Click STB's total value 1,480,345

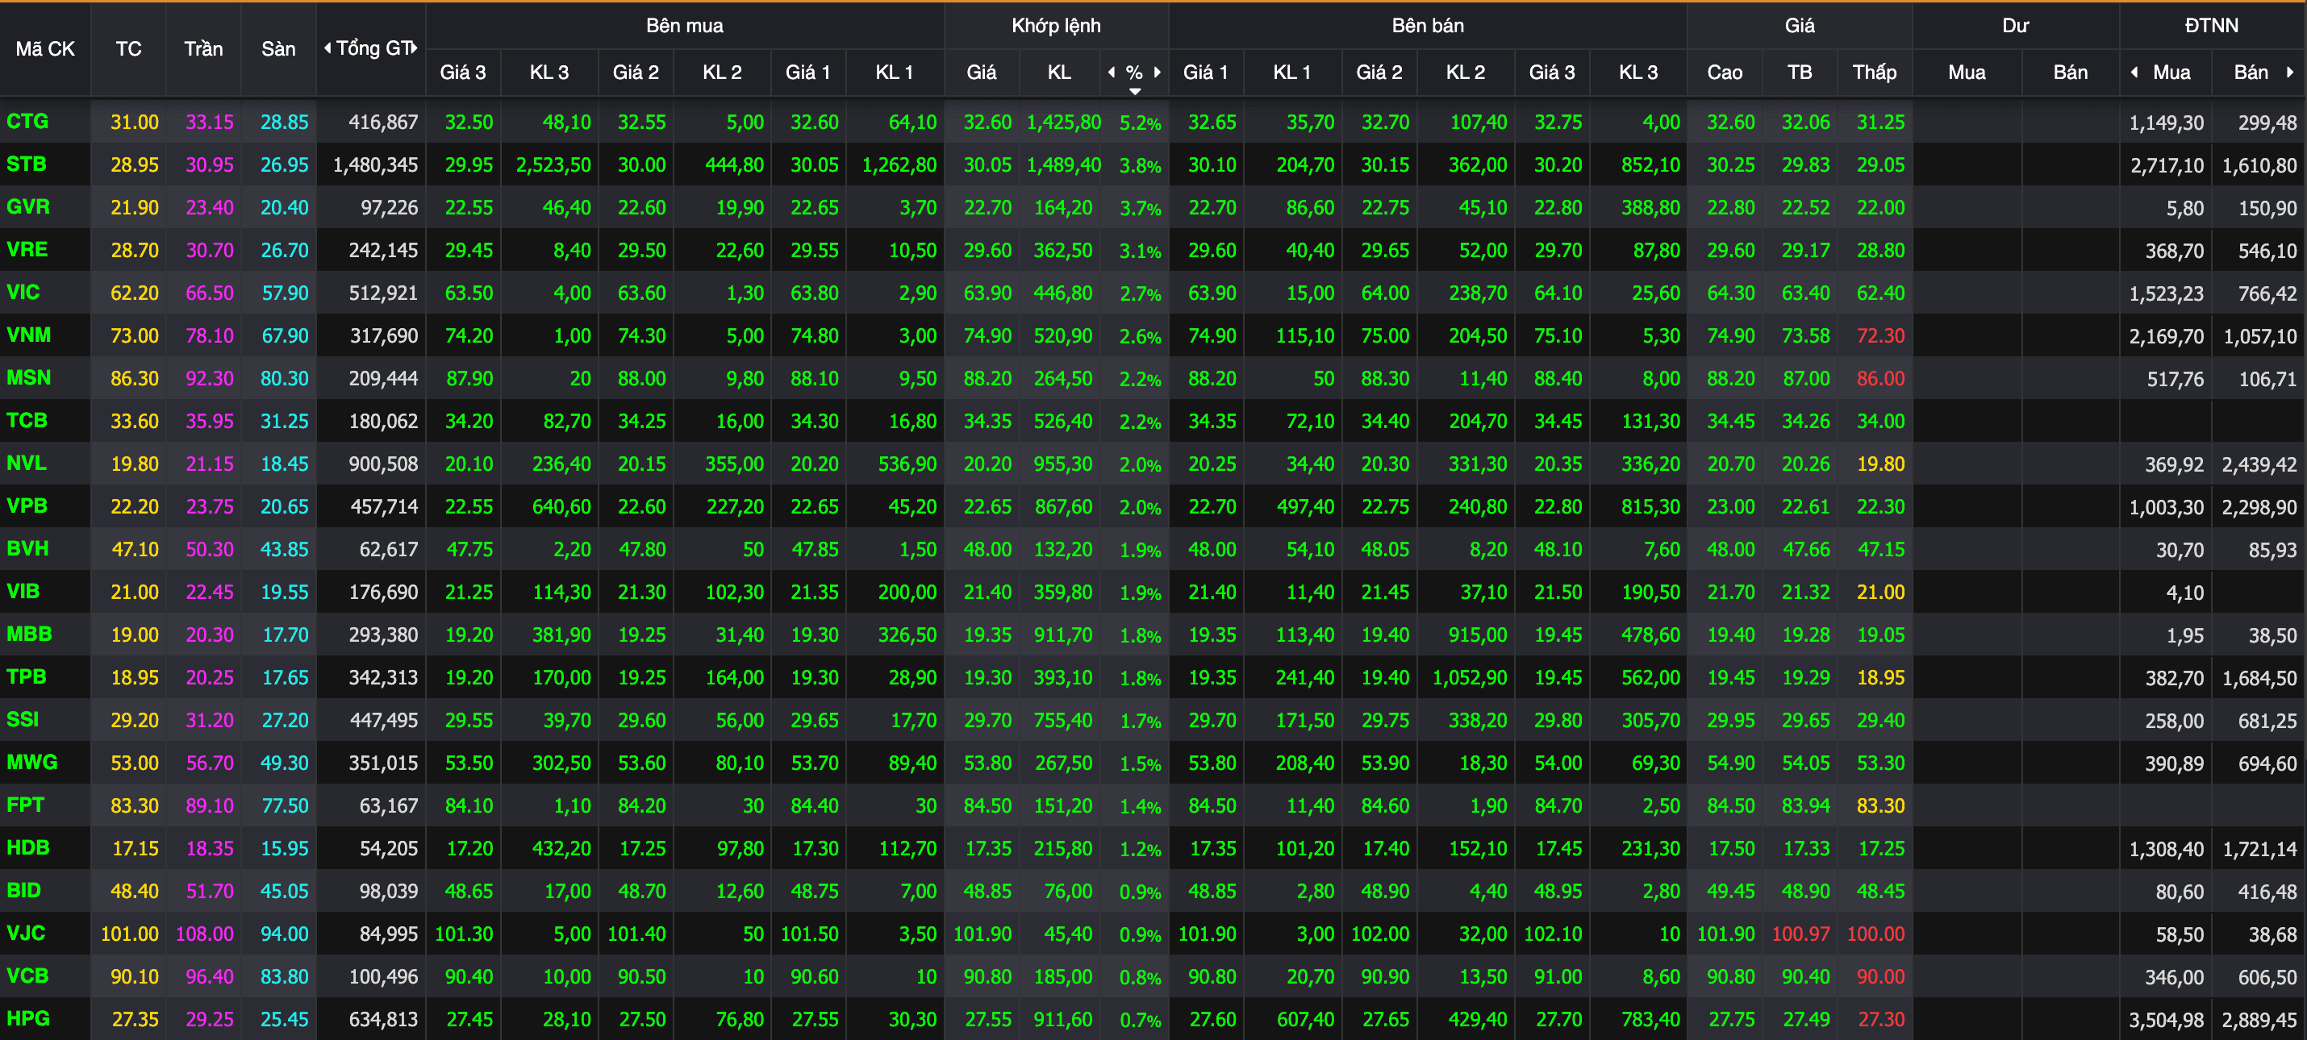(375, 164)
